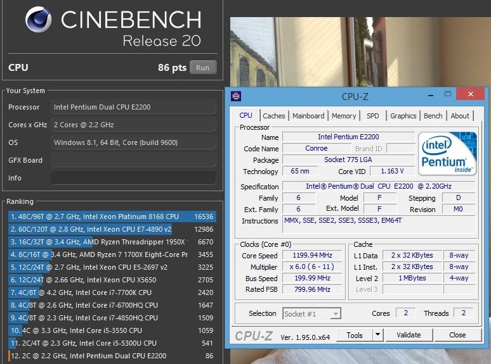
Task: Open the SPD tab
Action: pos(372,116)
